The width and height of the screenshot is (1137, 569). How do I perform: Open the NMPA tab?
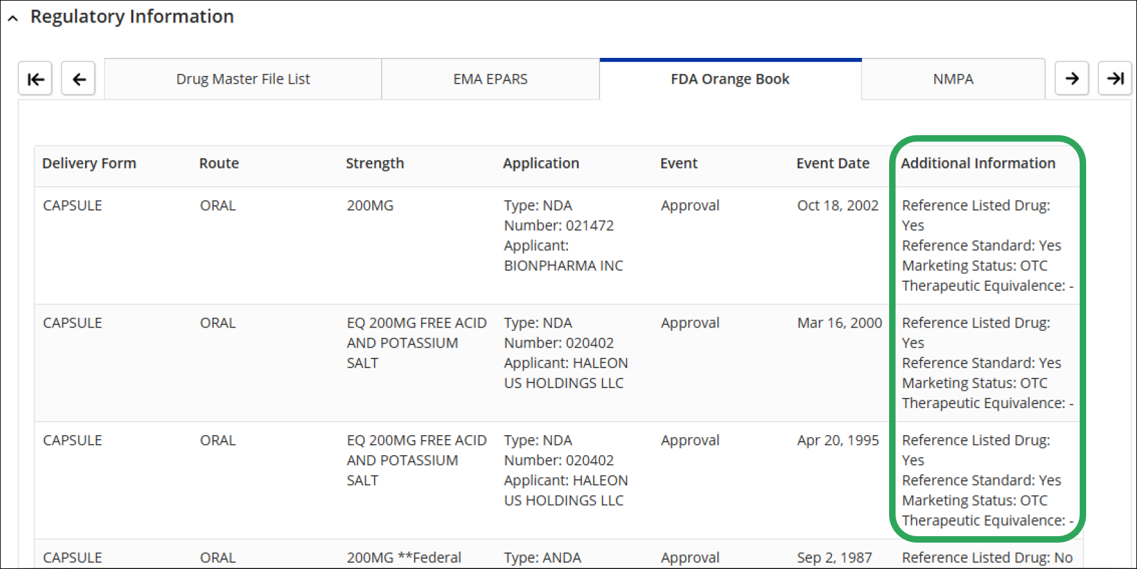953,79
